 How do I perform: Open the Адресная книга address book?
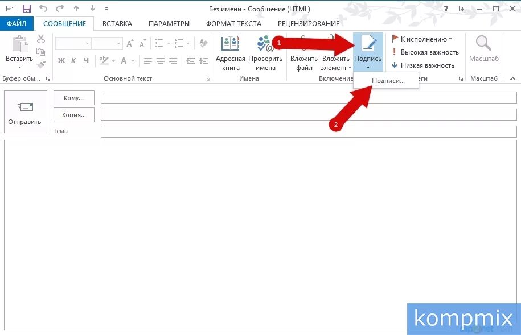point(231,53)
